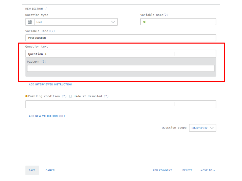Click CANCEL to discard changes
The width and height of the screenshot is (242, 181).
51,170
